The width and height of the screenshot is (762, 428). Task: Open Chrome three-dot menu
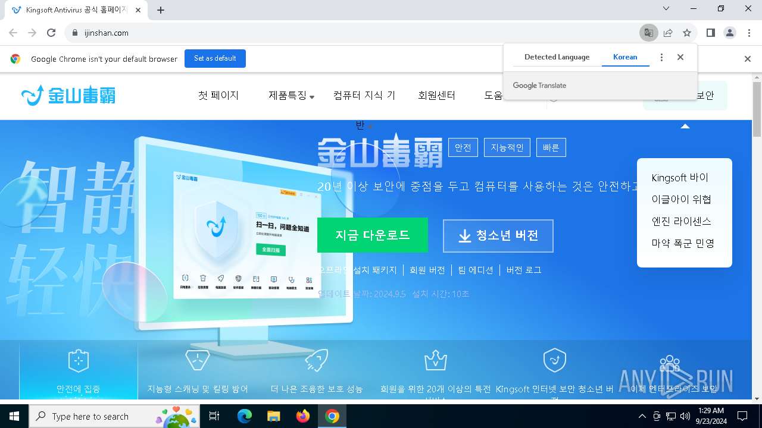pos(749,33)
